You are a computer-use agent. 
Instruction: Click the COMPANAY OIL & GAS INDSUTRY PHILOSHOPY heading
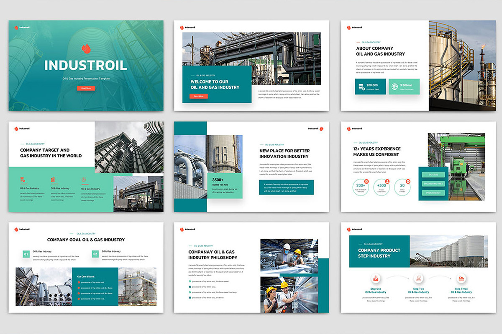pos(213,255)
